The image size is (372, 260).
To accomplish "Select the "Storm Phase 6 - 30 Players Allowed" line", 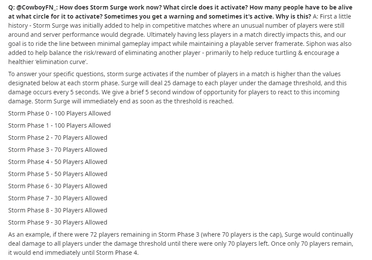I will click(x=57, y=186).
